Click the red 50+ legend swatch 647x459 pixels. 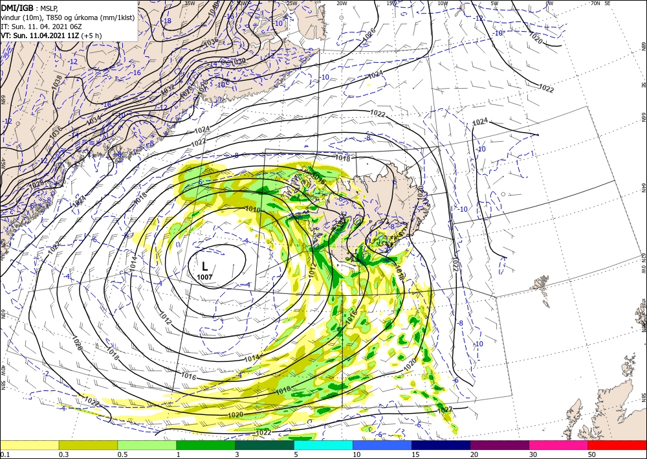(x=617, y=445)
